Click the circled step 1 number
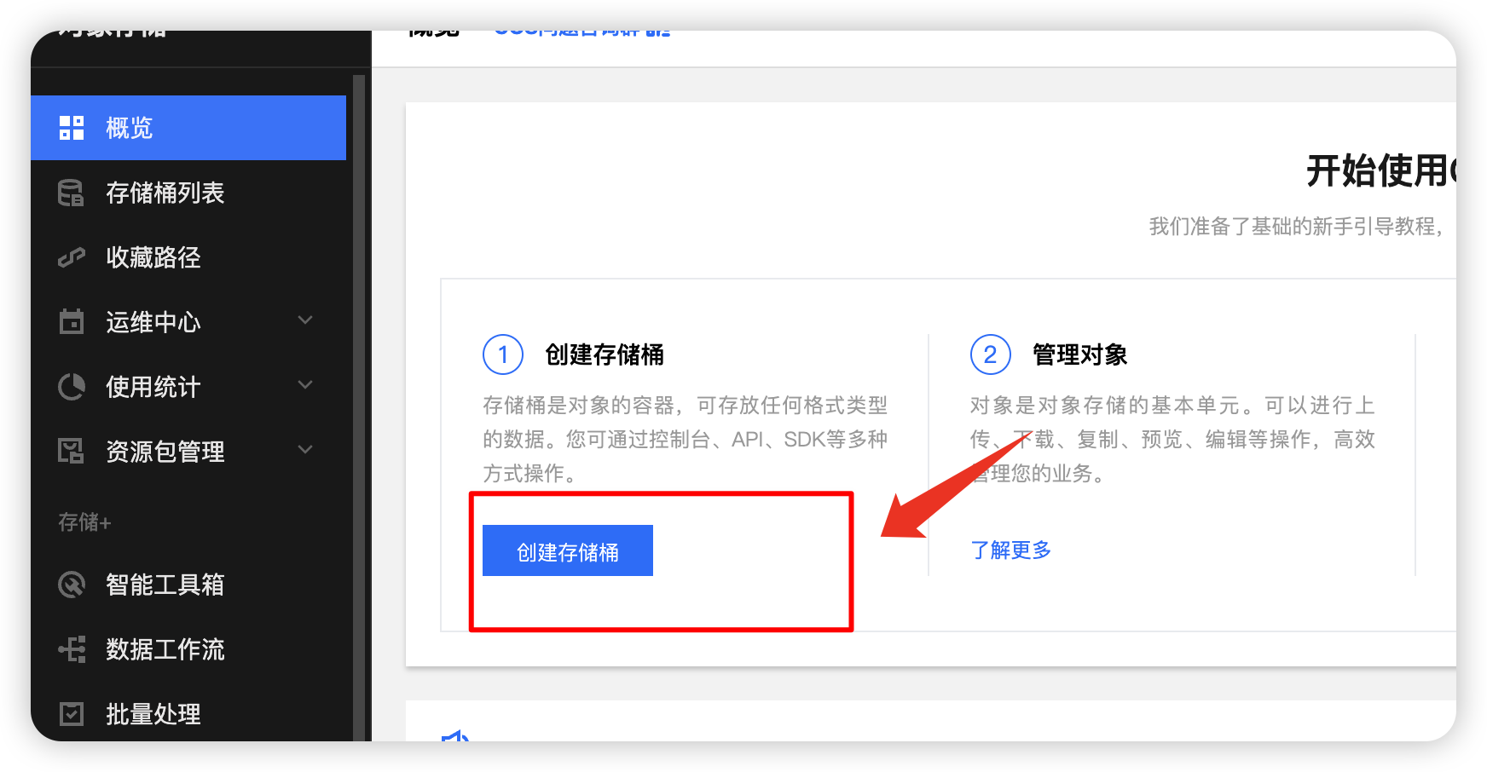Viewport: 1487px width, 772px height. 503,354
